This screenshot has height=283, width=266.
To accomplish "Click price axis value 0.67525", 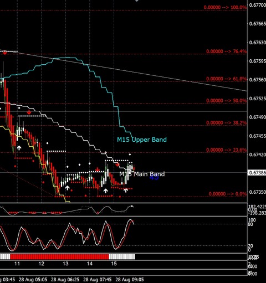I will tap(258, 99).
